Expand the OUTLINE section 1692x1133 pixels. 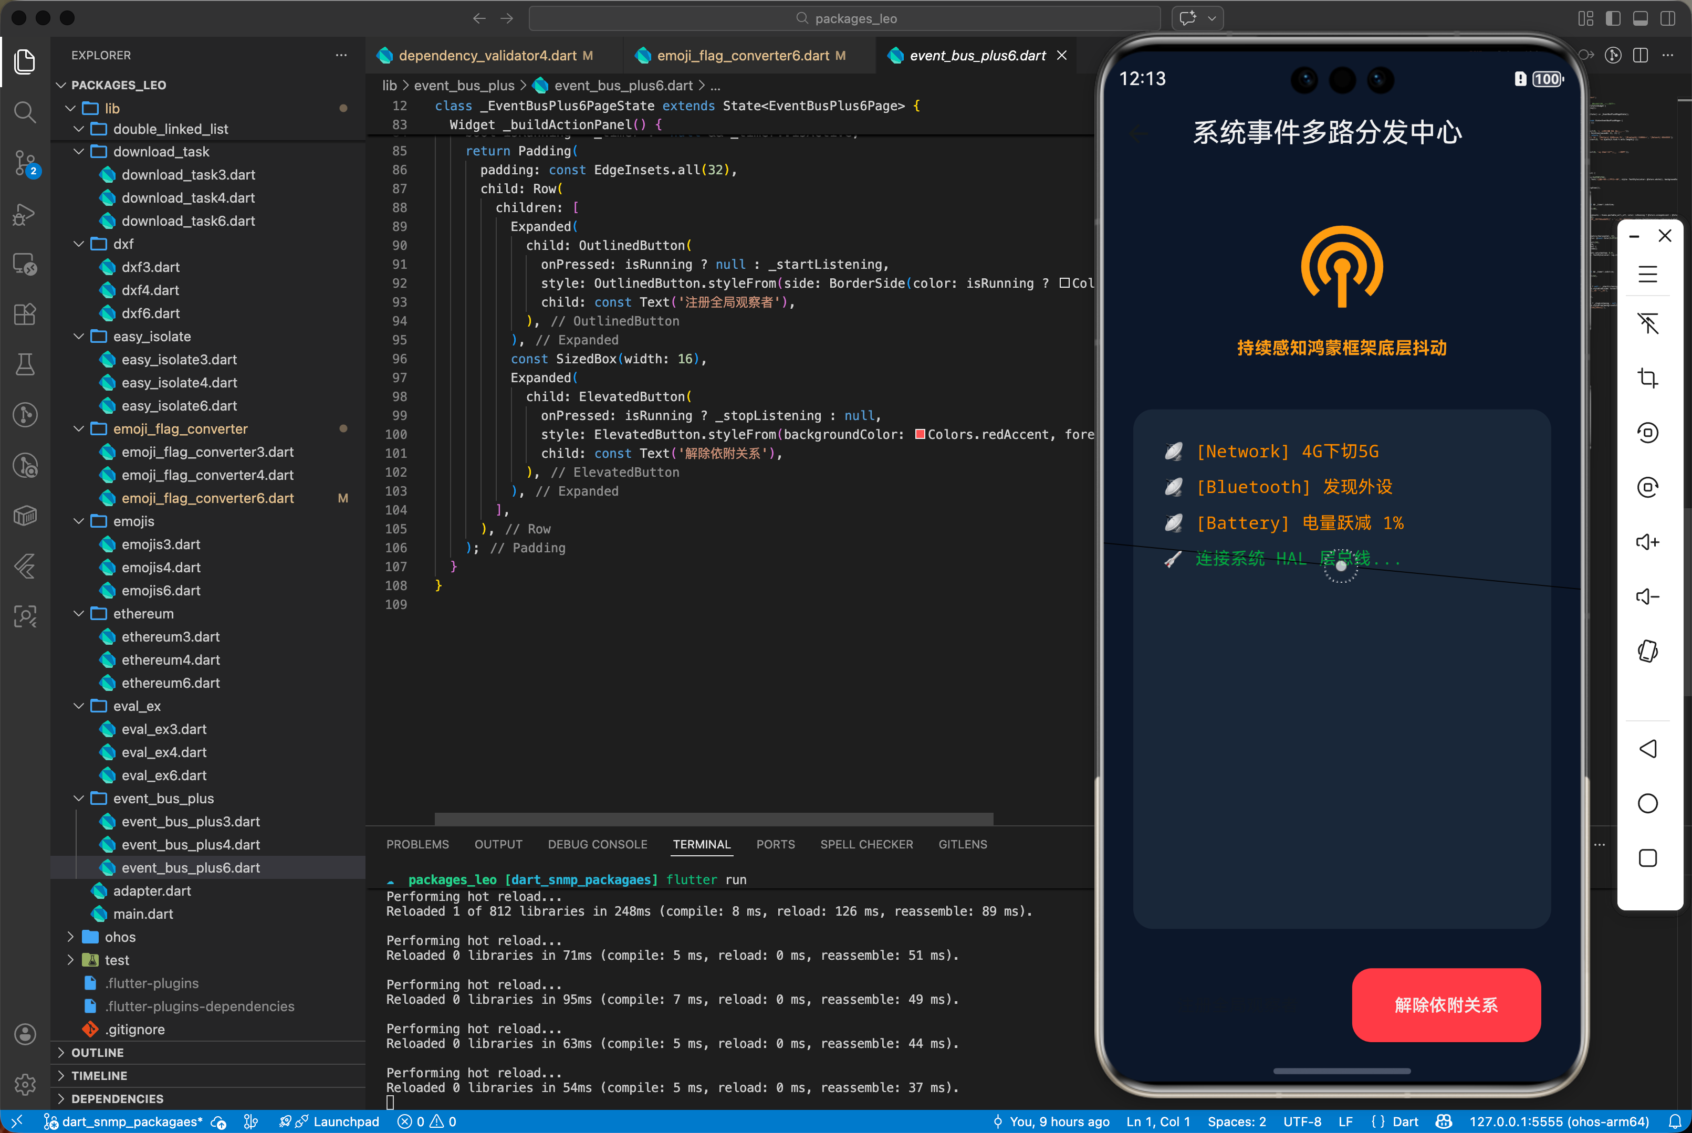(98, 1053)
